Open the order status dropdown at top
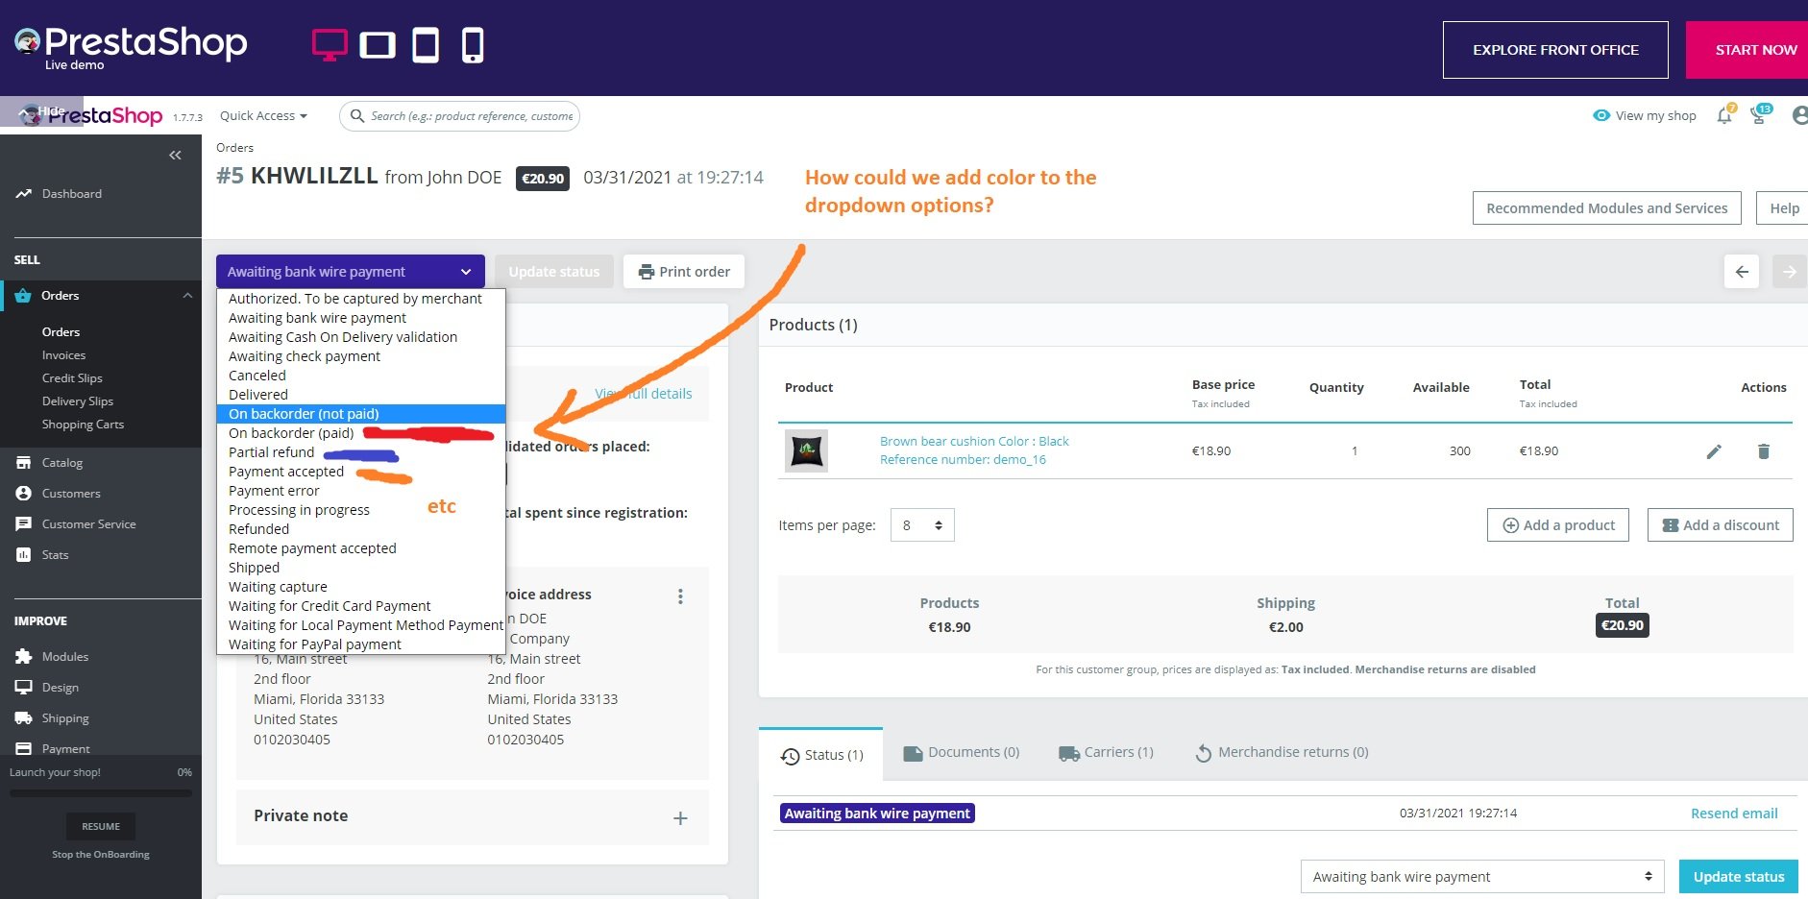Screen dimensions: 1808x899 (351, 272)
